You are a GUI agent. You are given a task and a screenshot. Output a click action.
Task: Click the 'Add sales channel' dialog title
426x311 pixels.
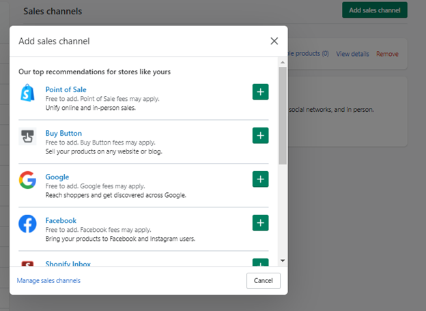(x=54, y=41)
